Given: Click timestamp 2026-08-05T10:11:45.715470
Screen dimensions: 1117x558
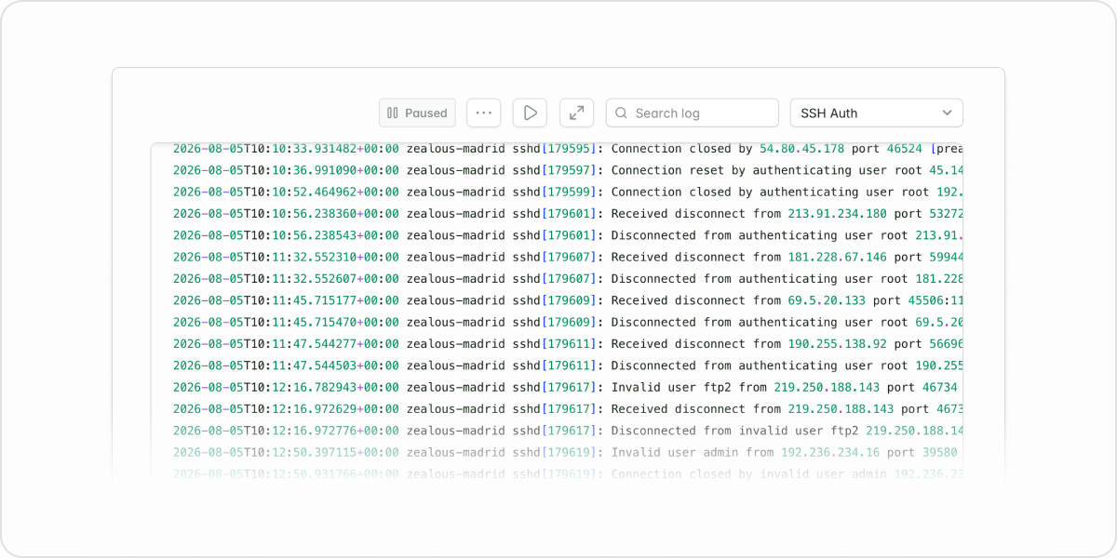Looking at the screenshot, I should (x=286, y=322).
